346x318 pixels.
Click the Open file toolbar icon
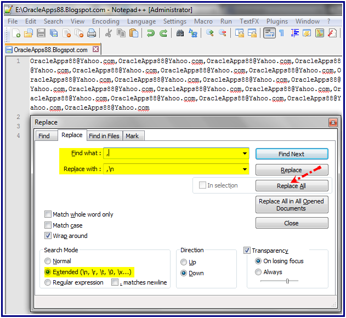29,33
